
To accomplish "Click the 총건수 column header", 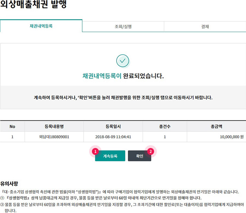I will point(165,127).
